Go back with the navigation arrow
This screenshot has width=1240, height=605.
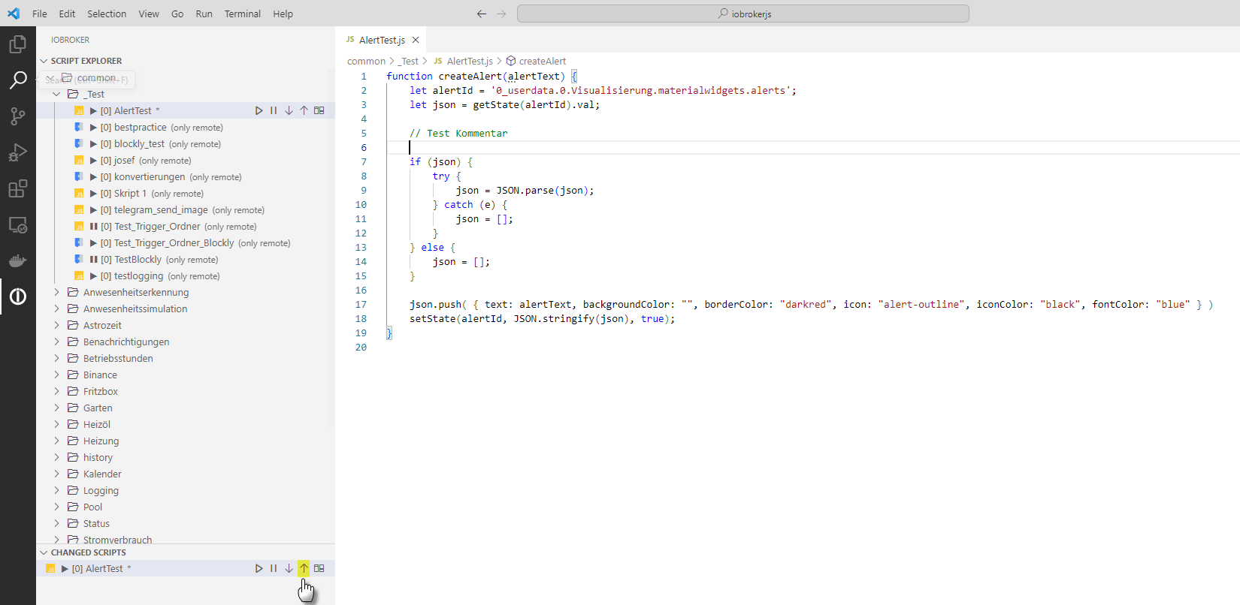pyautogui.click(x=482, y=14)
